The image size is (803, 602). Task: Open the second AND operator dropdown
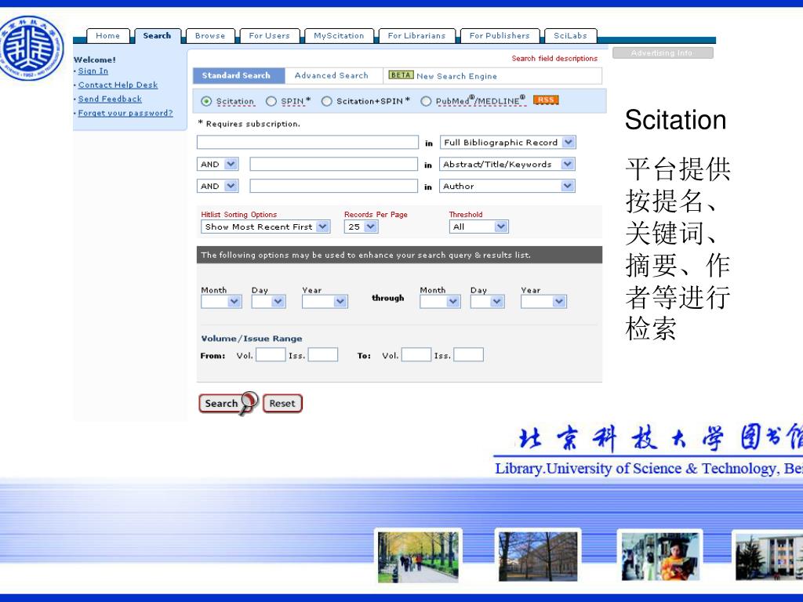coord(218,187)
